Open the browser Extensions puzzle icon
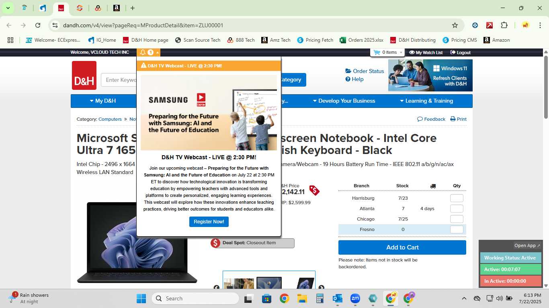Viewport: 549px width, 308px height. 504,25
